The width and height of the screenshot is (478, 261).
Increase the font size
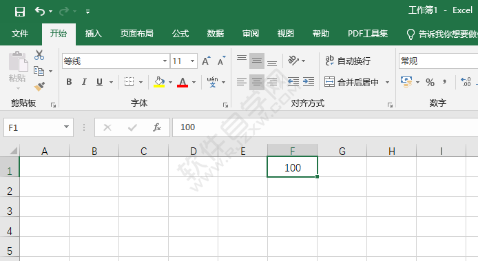[x=207, y=61]
